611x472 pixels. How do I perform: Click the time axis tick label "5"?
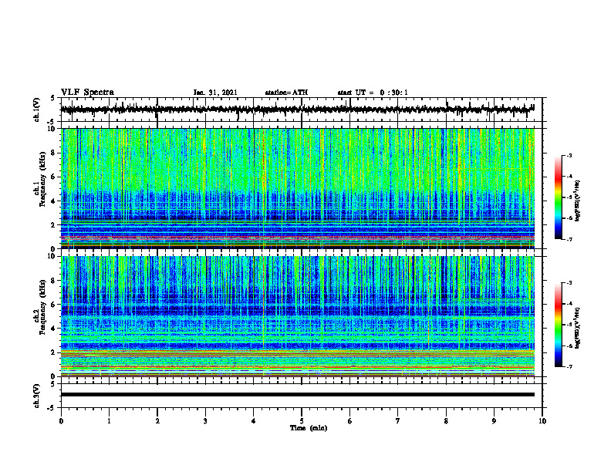302,421
